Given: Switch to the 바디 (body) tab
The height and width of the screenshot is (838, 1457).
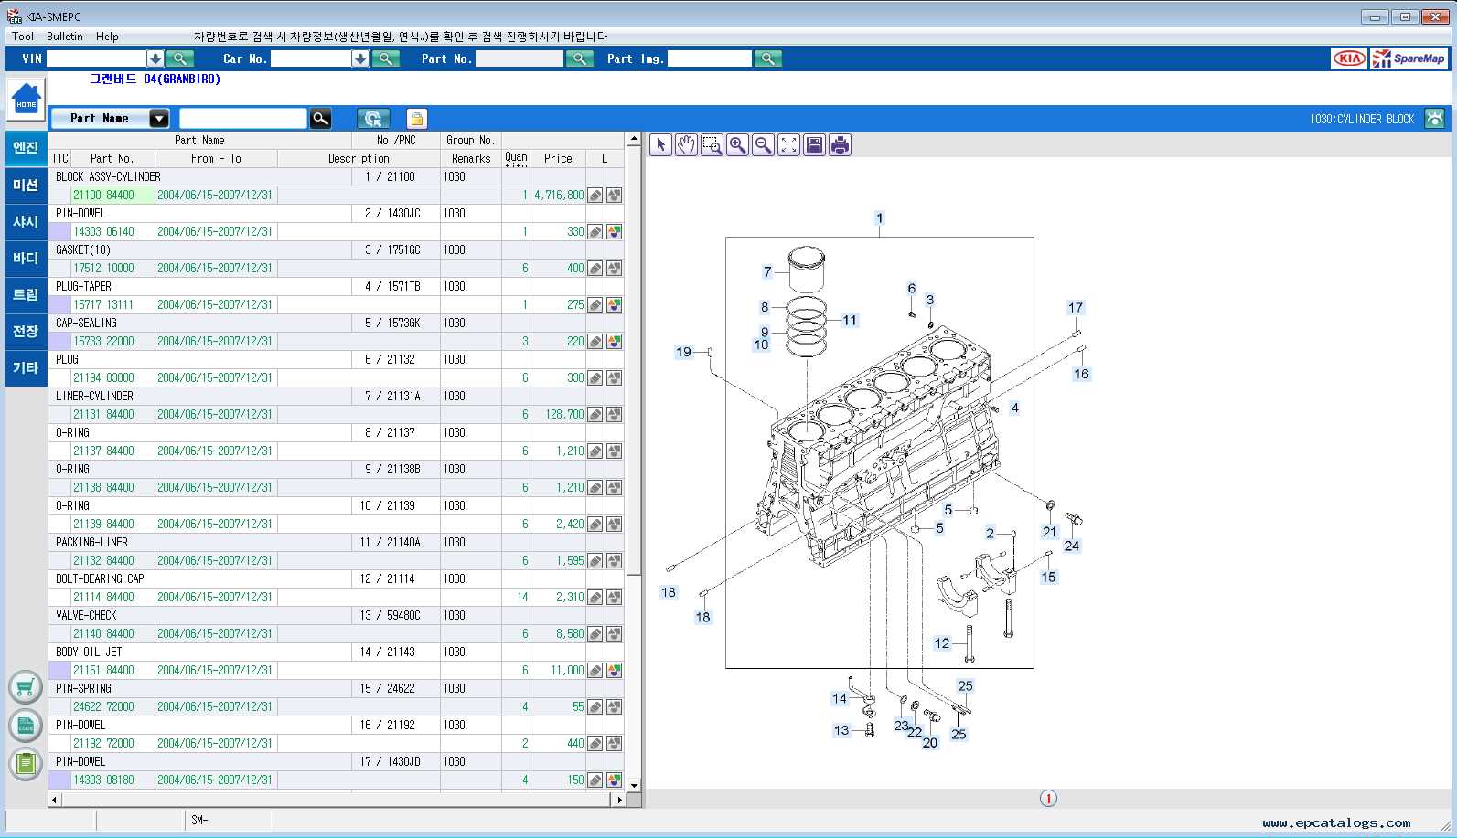Looking at the screenshot, I should click(x=26, y=259).
